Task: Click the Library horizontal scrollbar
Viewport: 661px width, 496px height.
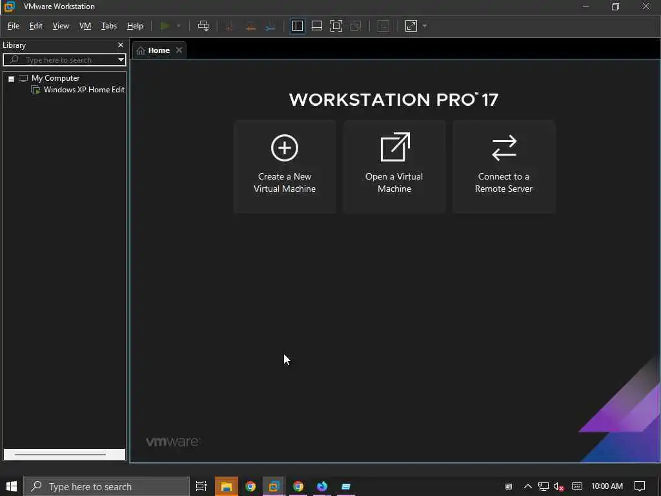Action: click(60, 454)
